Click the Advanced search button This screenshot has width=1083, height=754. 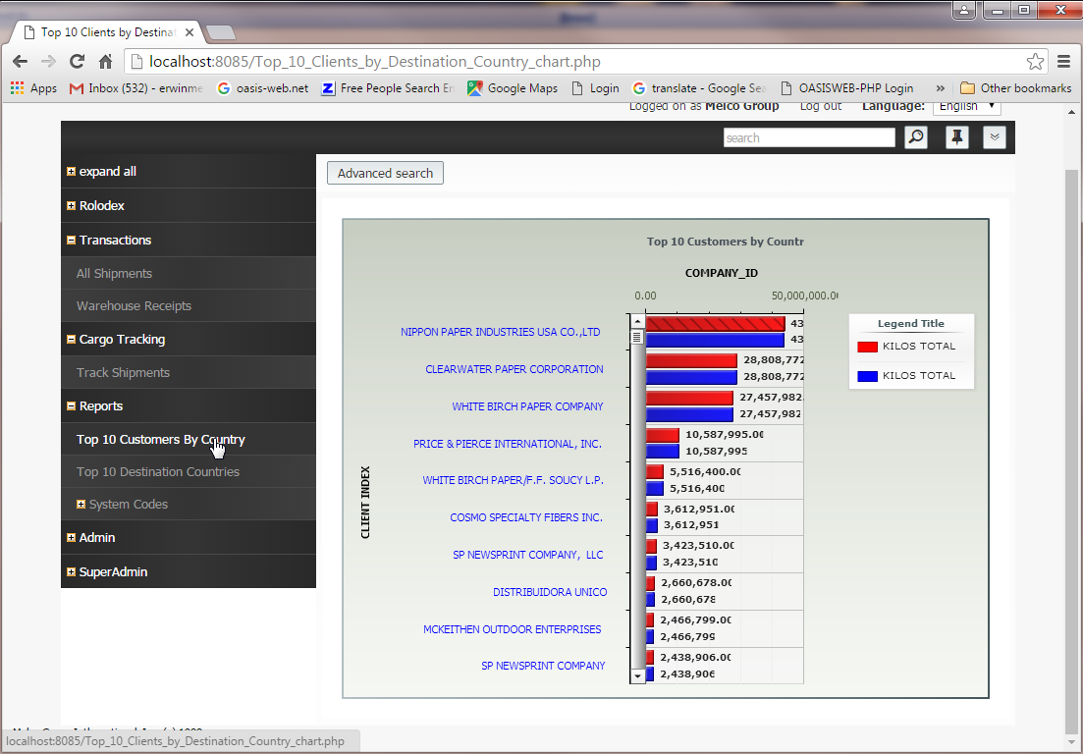coord(386,173)
